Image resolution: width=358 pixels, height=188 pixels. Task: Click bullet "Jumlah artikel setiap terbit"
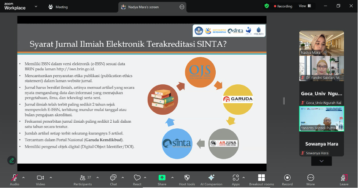pos(74,133)
